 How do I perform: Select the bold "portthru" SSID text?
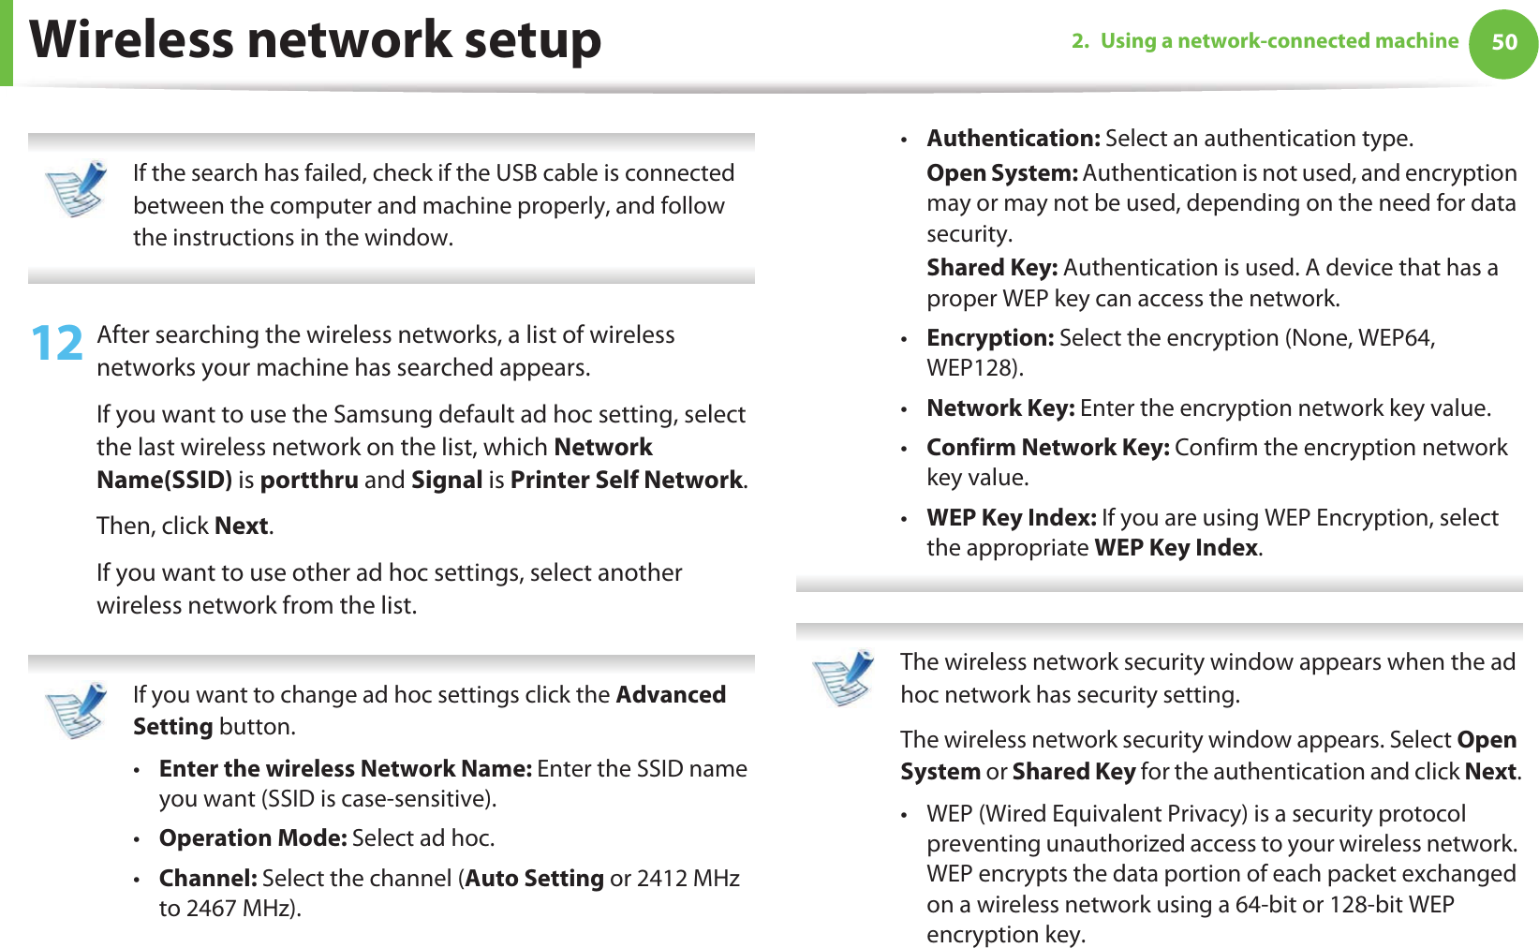click(308, 481)
